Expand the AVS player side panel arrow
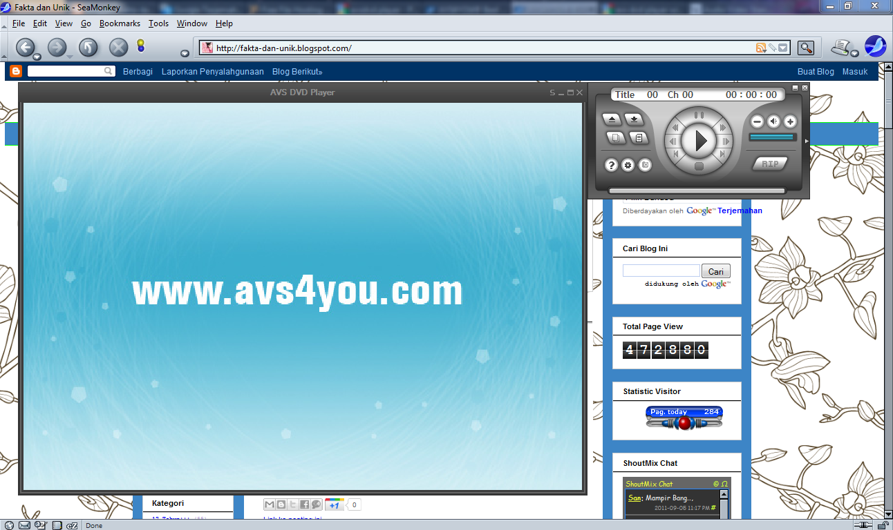Screen dimensions: 893x530 pyautogui.click(x=807, y=141)
